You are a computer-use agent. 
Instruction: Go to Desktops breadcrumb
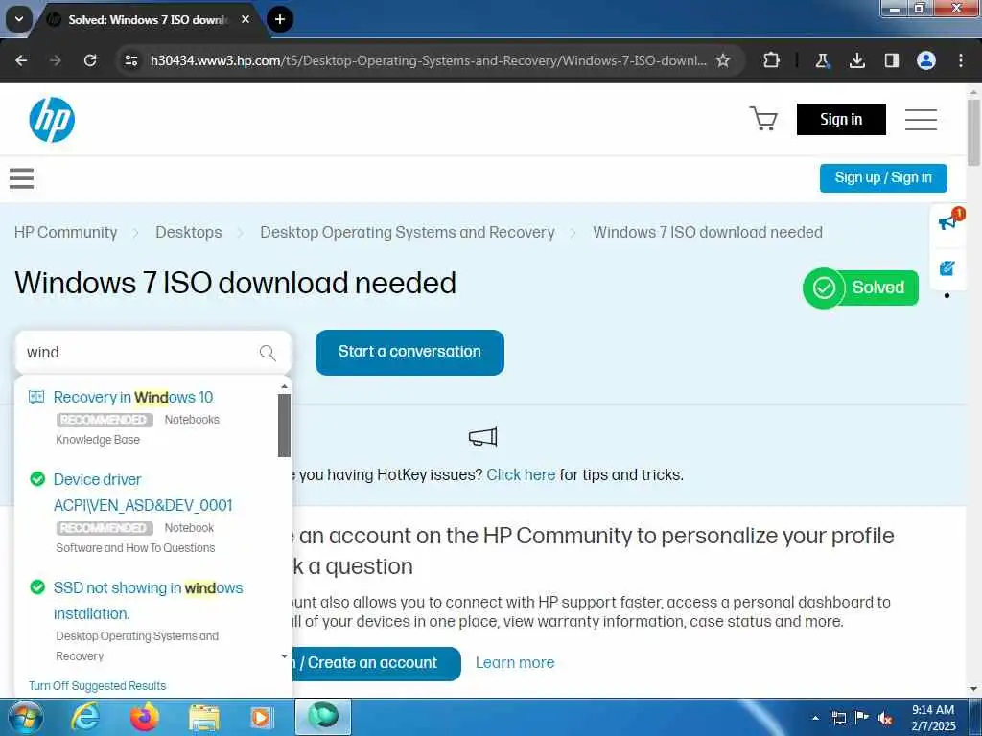(189, 232)
